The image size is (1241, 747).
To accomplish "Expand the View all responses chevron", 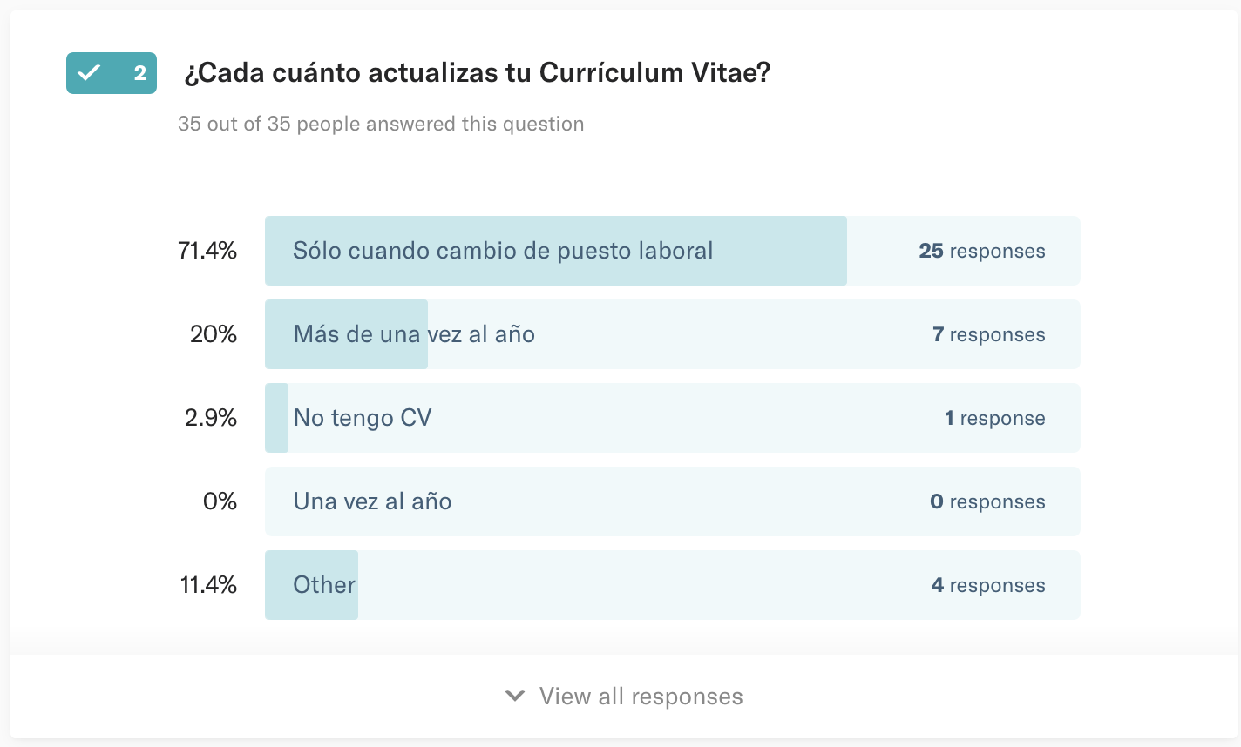I will click(x=515, y=696).
